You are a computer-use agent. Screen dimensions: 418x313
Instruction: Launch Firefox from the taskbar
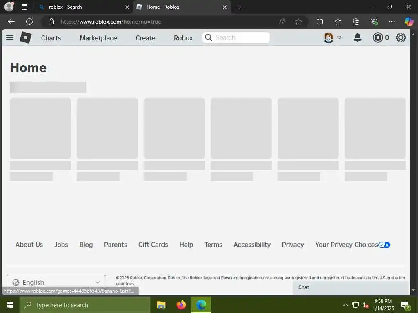click(x=181, y=305)
